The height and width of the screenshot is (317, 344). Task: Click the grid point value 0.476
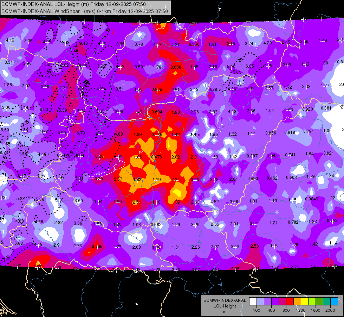pyautogui.click(x=156, y=157)
